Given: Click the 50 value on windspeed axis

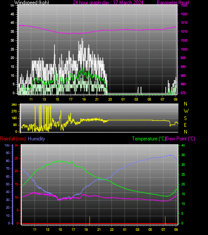Looking at the screenshot, I should [x=12, y=5].
